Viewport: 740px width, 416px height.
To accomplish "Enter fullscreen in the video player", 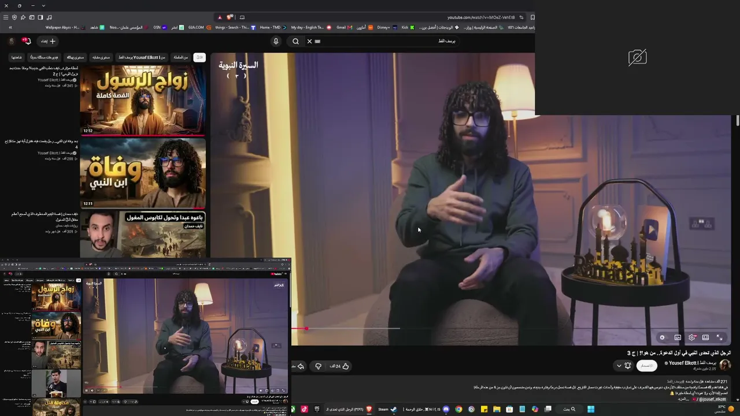I will coord(720,337).
